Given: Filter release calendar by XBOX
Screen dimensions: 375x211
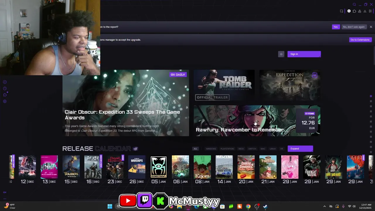Looking at the screenshot, I should click(x=241, y=149).
